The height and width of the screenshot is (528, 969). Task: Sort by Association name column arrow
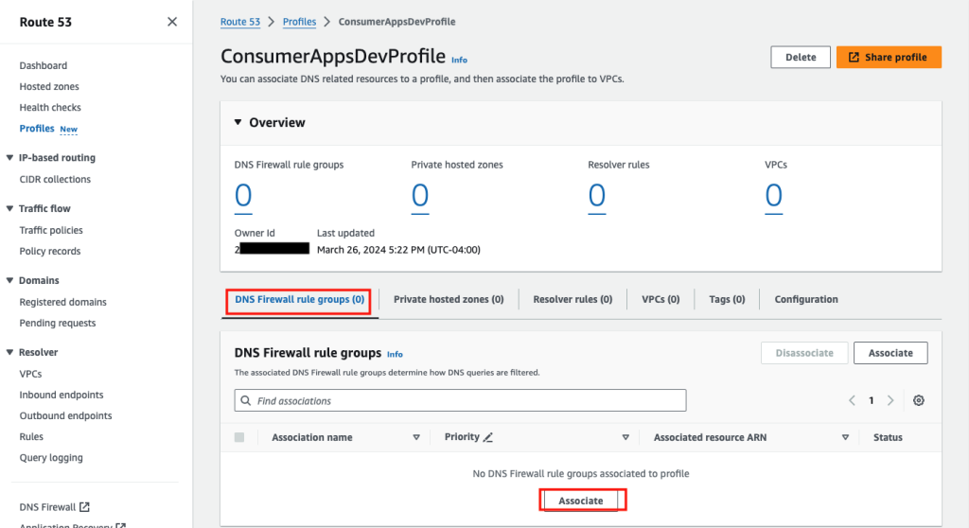click(x=416, y=437)
